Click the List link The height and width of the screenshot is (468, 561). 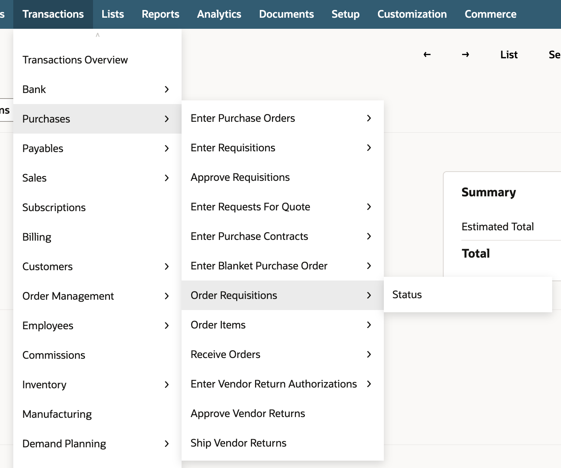click(x=509, y=55)
